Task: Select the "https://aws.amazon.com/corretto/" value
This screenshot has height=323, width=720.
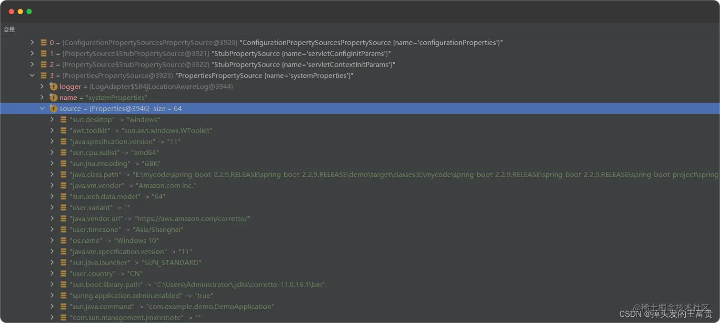Action: point(192,218)
